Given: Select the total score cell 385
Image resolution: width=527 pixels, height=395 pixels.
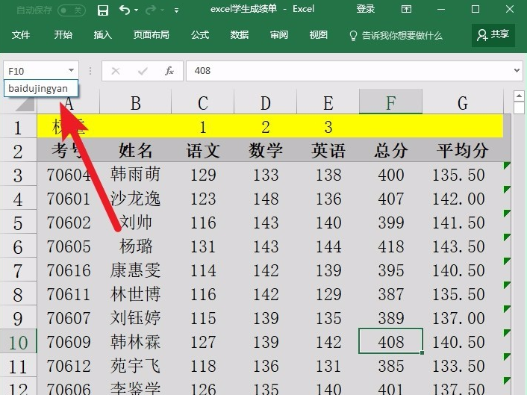Looking at the screenshot, I should pyautogui.click(x=390, y=366).
